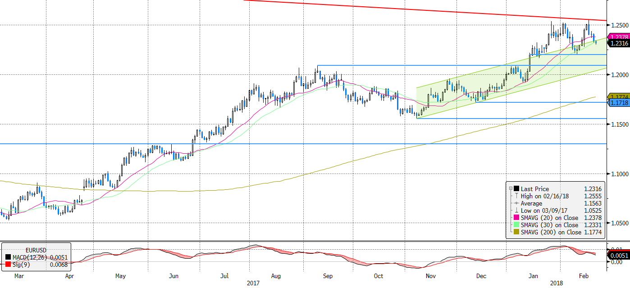Viewport: 630px width, 288px height.
Task: Click the High marker icon in legend
Action: [516, 196]
